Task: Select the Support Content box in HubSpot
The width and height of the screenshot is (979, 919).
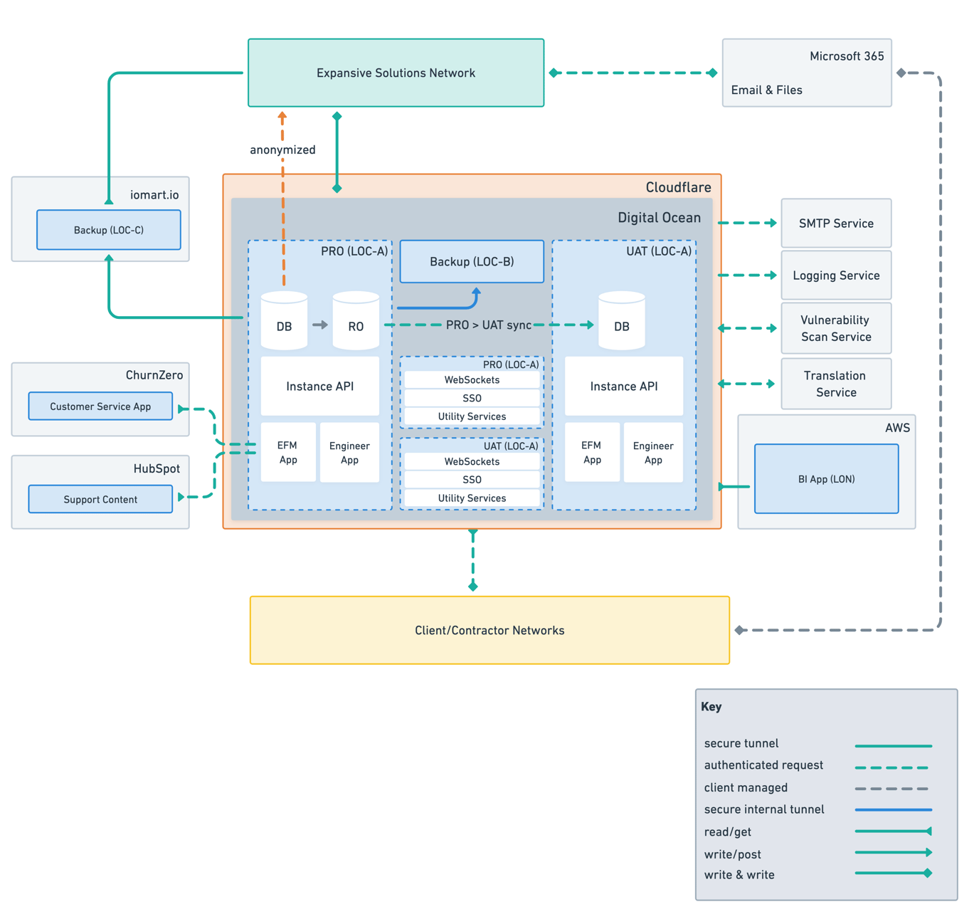Action: click(x=100, y=498)
